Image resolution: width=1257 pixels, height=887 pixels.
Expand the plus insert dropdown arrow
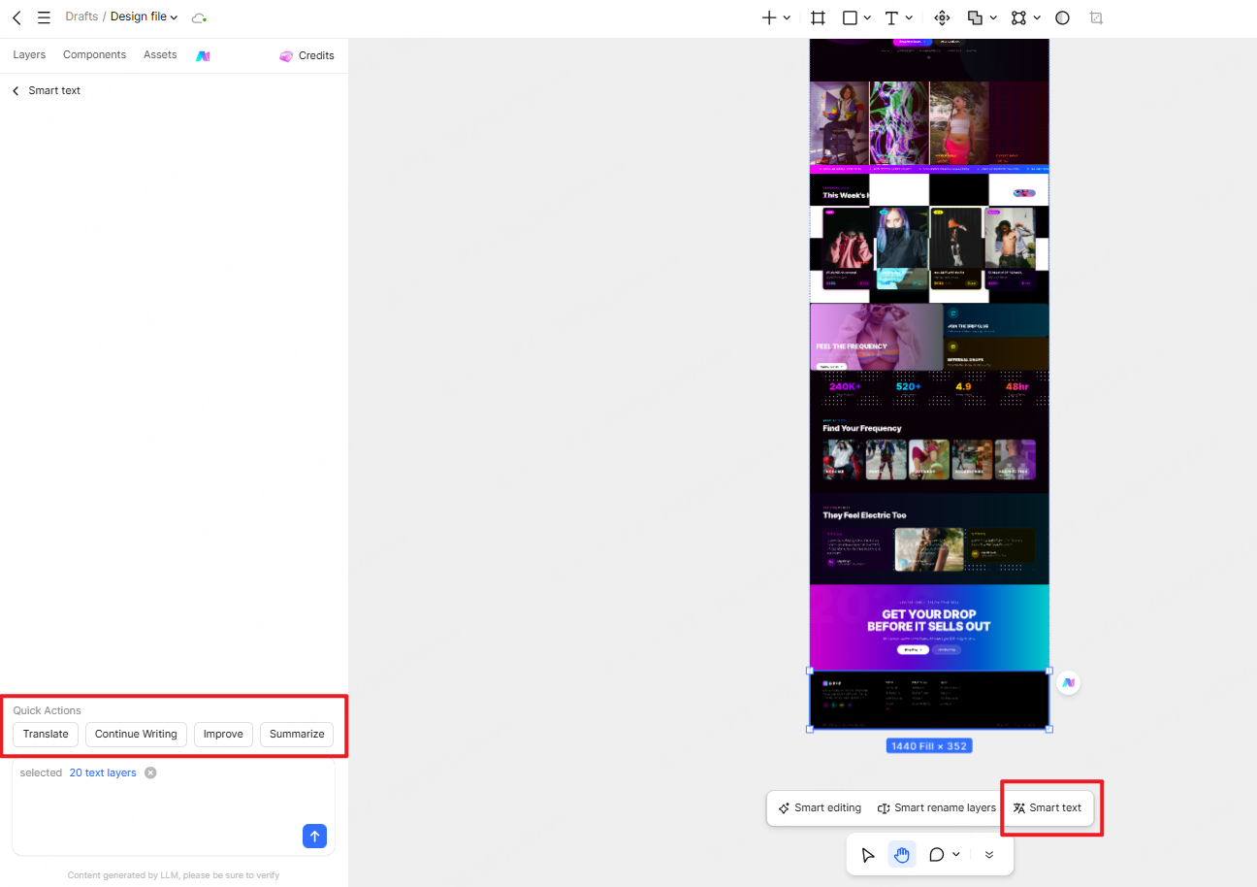(x=787, y=17)
